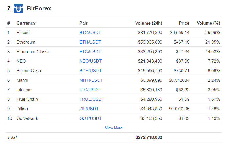Click the $272,718,080 total volume
Screen dimensions: 232x151
[149, 137]
